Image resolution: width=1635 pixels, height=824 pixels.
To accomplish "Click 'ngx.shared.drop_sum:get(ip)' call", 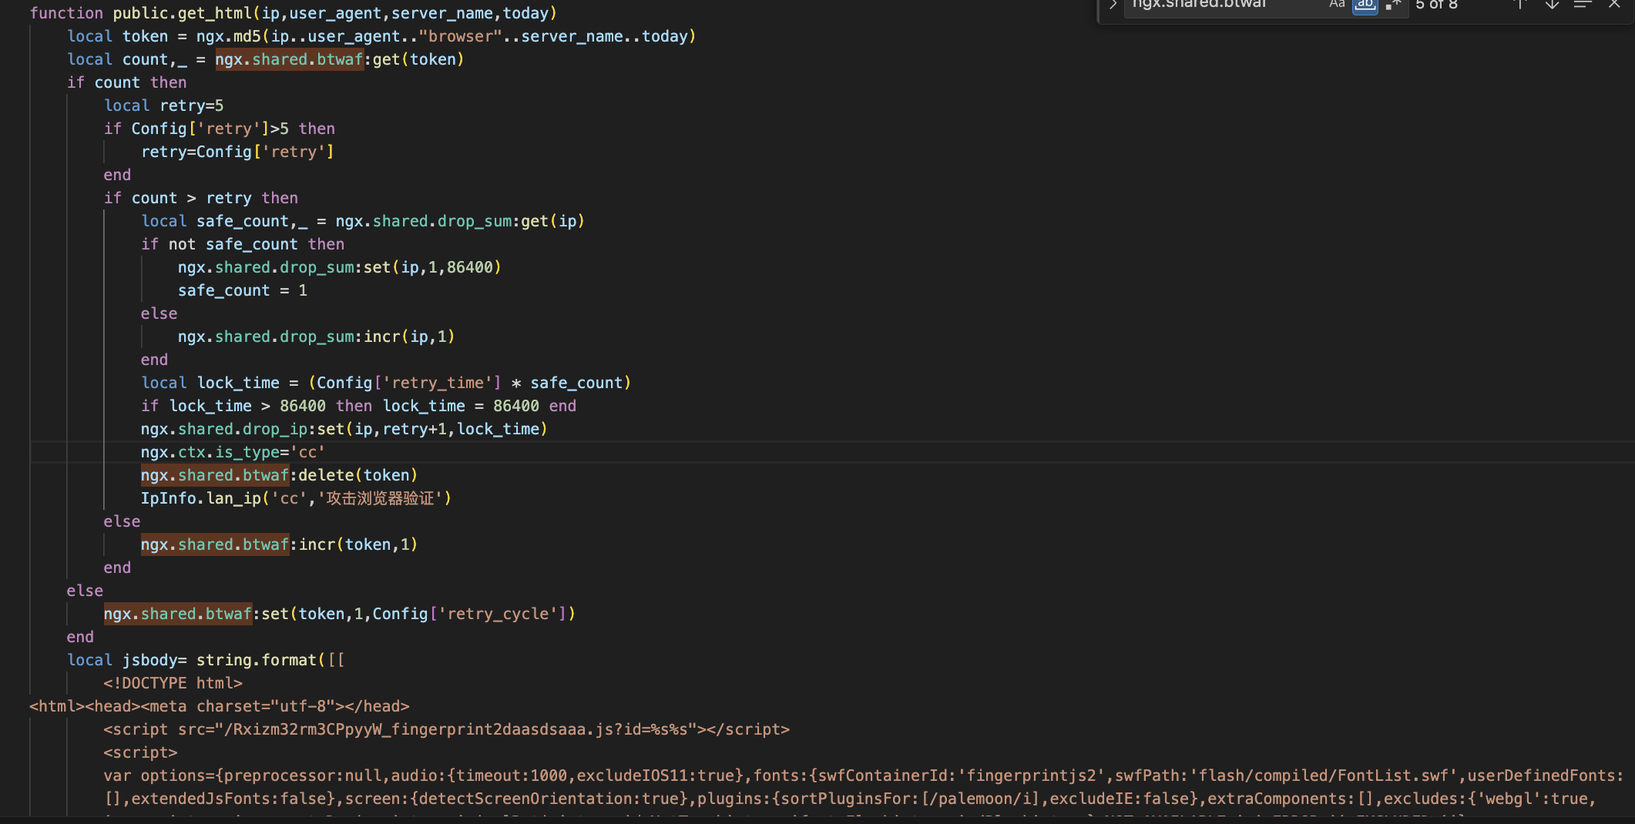I will [x=460, y=221].
